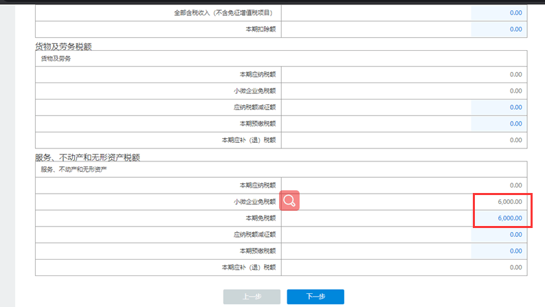Click the 货物及劳务 table header row
The image size is (545, 307).
[x=280, y=58]
